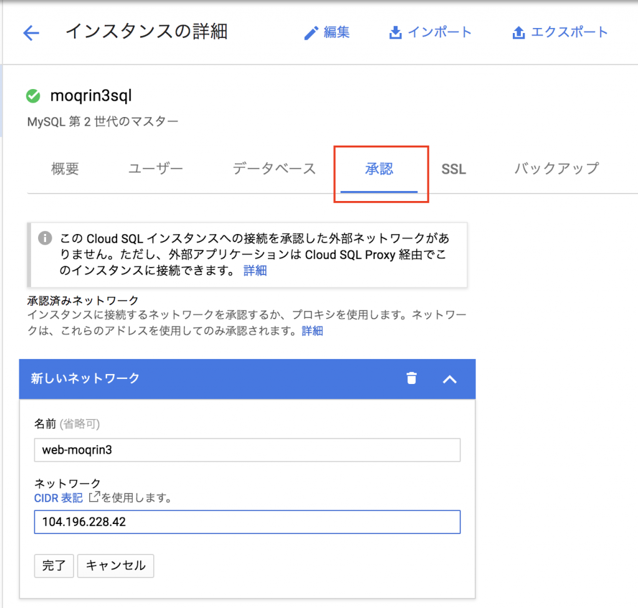Click the インポート import button
This screenshot has width=638, height=608.
pyautogui.click(x=430, y=32)
